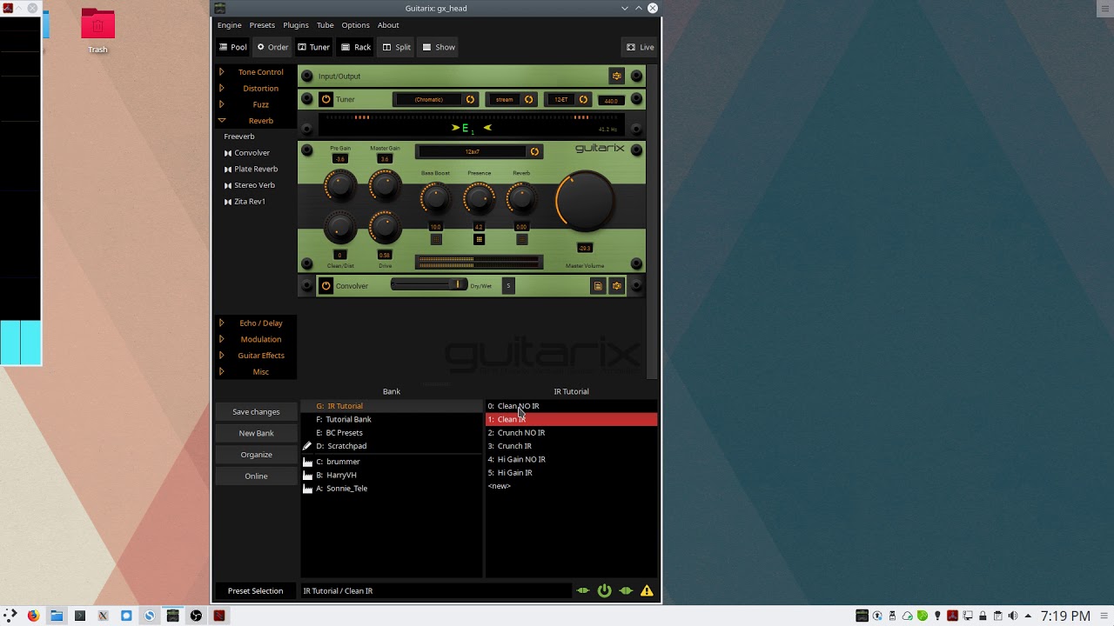Click the factory icon beside brummer bank

click(x=307, y=462)
